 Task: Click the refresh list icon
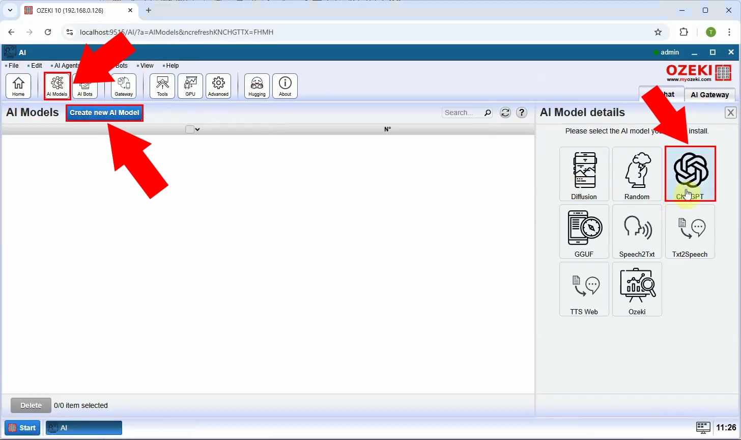[505, 113]
